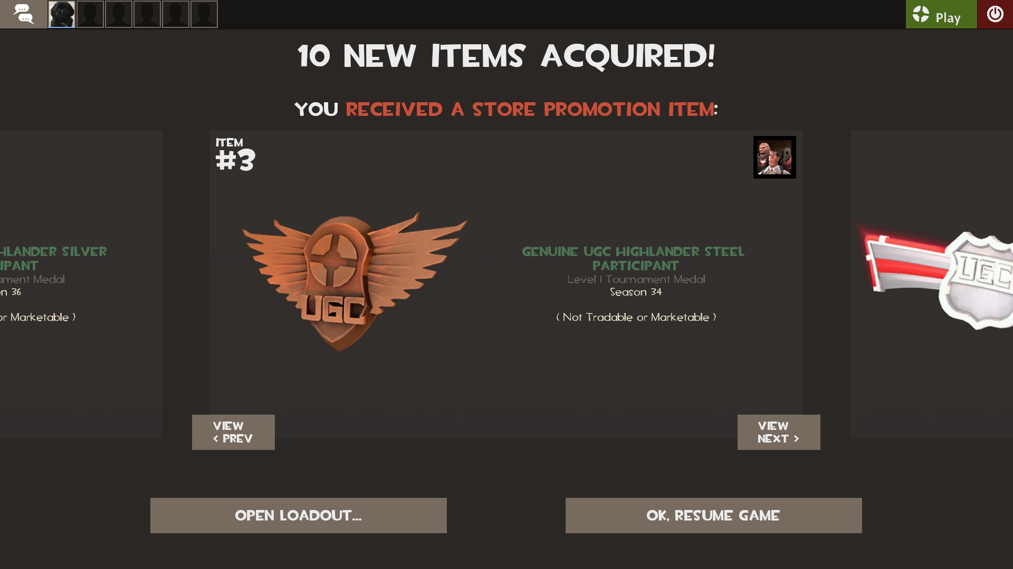
Task: Select the first party member avatar
Action: [x=62, y=14]
